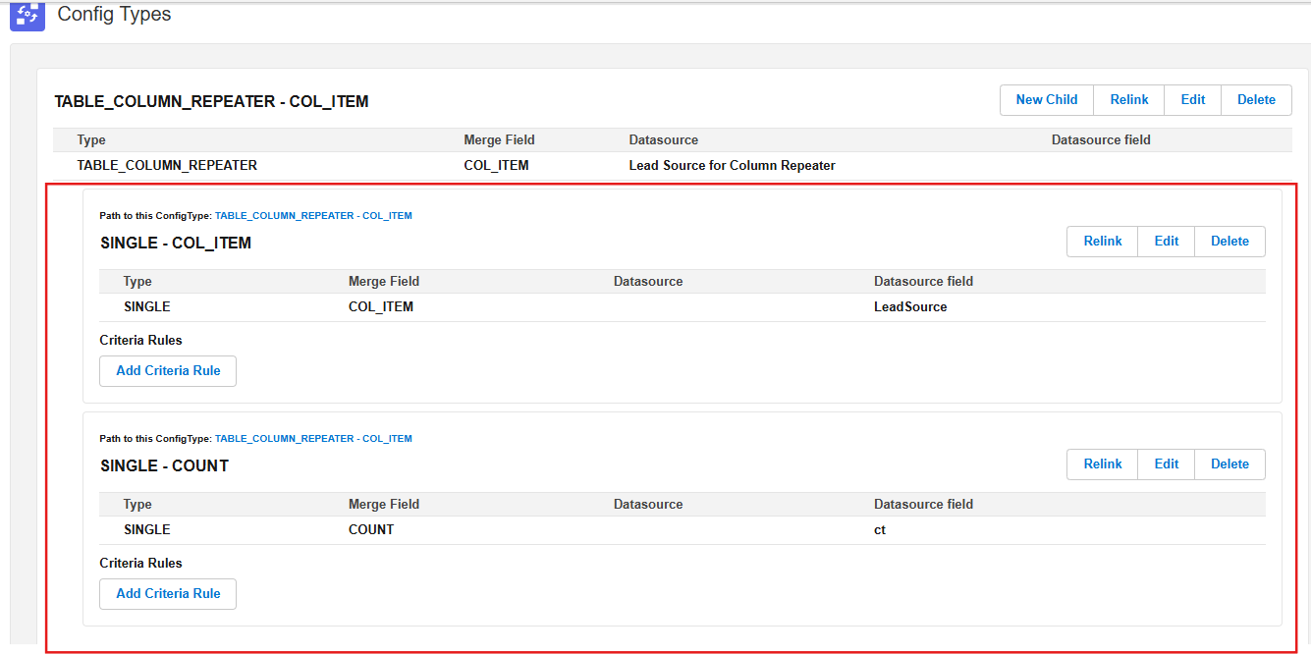Image resolution: width=1311 pixels, height=654 pixels.
Task: Add Criteria Rule under SINGLE - COL_ITEM
Action: click(168, 371)
